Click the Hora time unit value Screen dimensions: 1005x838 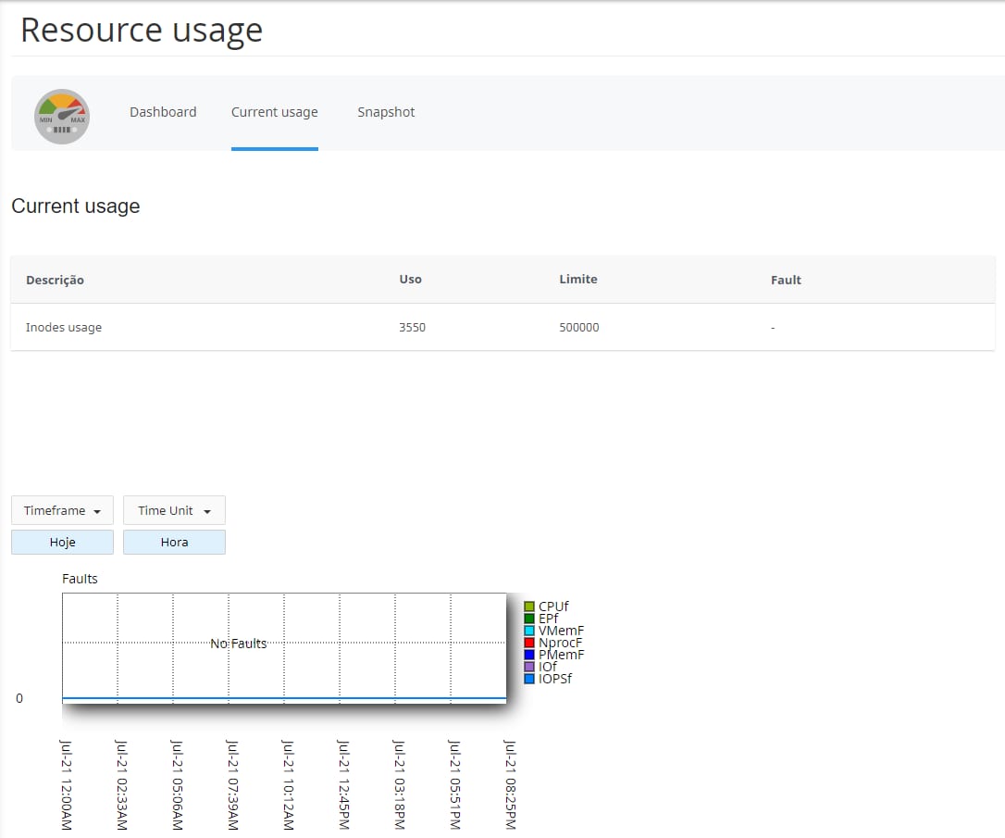click(x=174, y=542)
